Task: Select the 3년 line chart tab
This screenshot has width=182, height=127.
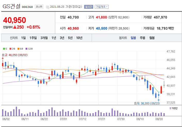Action: pos(62,38)
